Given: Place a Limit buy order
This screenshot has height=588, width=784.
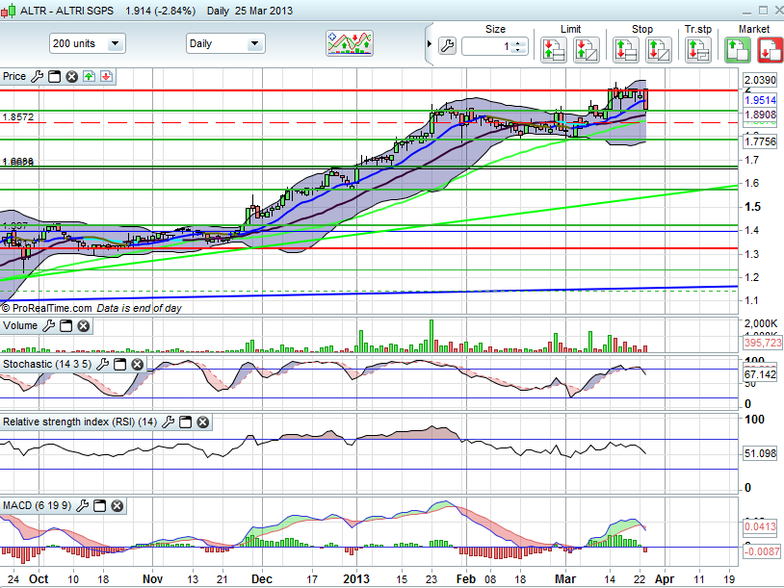Looking at the screenshot, I should (x=553, y=50).
